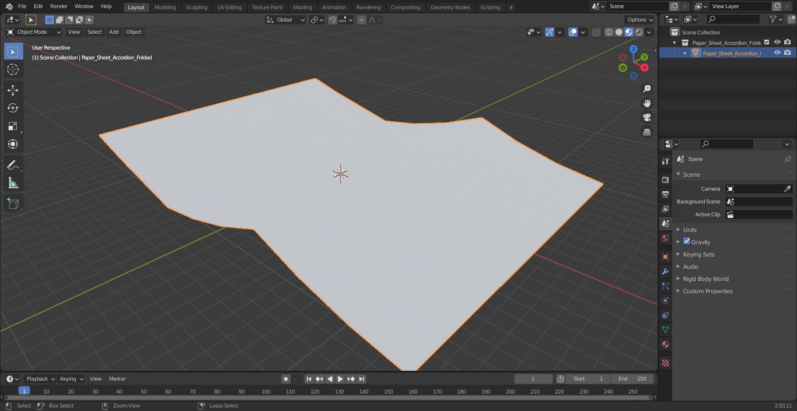797x411 pixels.
Task: Click the Select Box tool in the toolbar
Action: pos(13,51)
